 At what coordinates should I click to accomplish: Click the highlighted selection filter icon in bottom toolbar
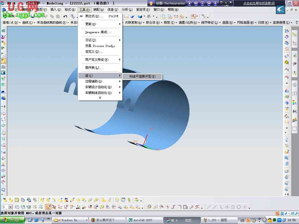pyautogui.click(x=49, y=207)
